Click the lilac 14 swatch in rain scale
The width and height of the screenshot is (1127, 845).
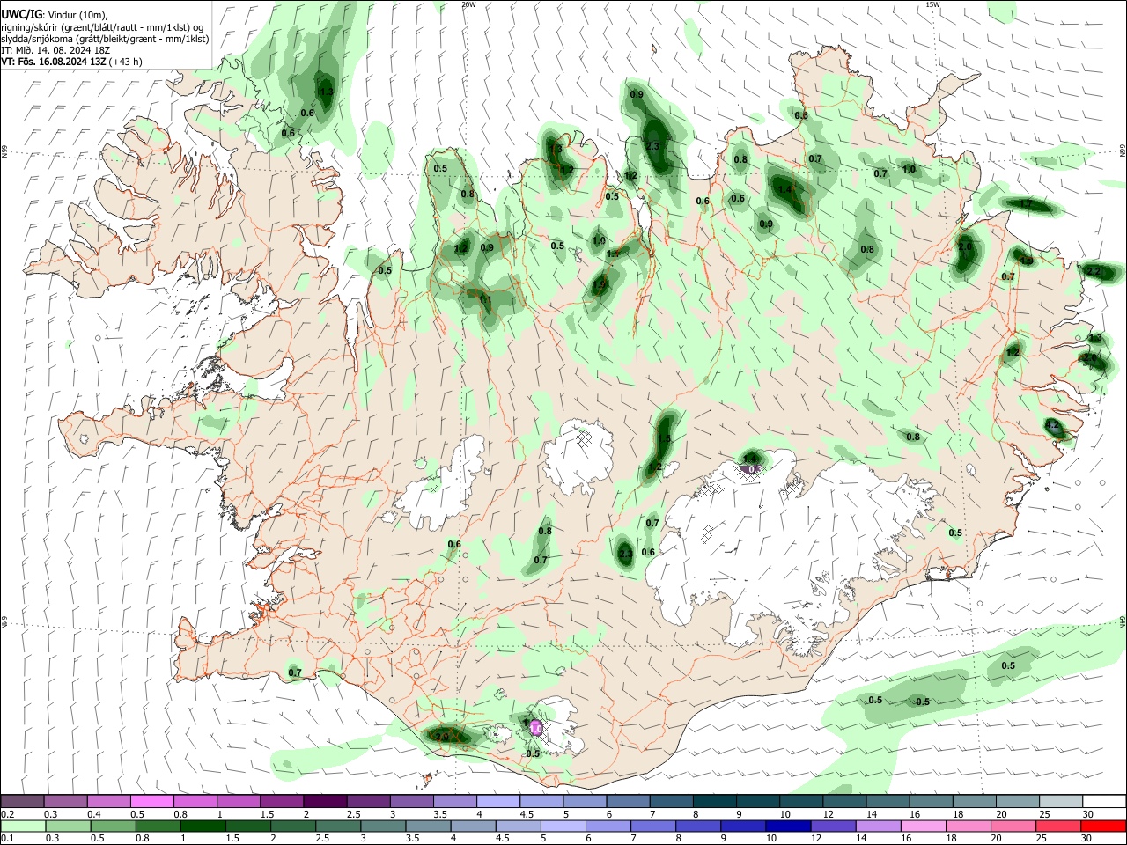[x=877, y=827]
